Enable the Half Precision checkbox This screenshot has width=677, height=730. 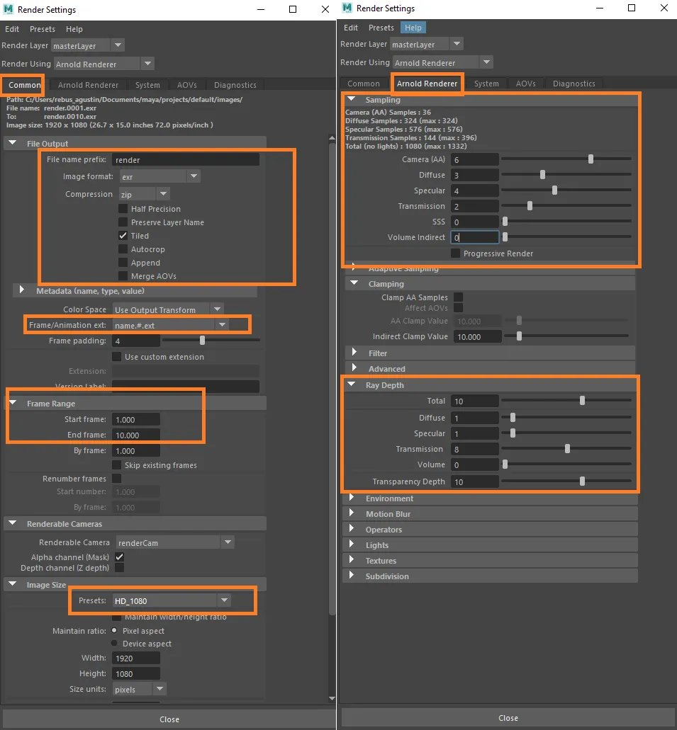pyautogui.click(x=123, y=209)
